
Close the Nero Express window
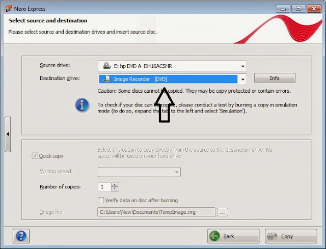pos(314,9)
